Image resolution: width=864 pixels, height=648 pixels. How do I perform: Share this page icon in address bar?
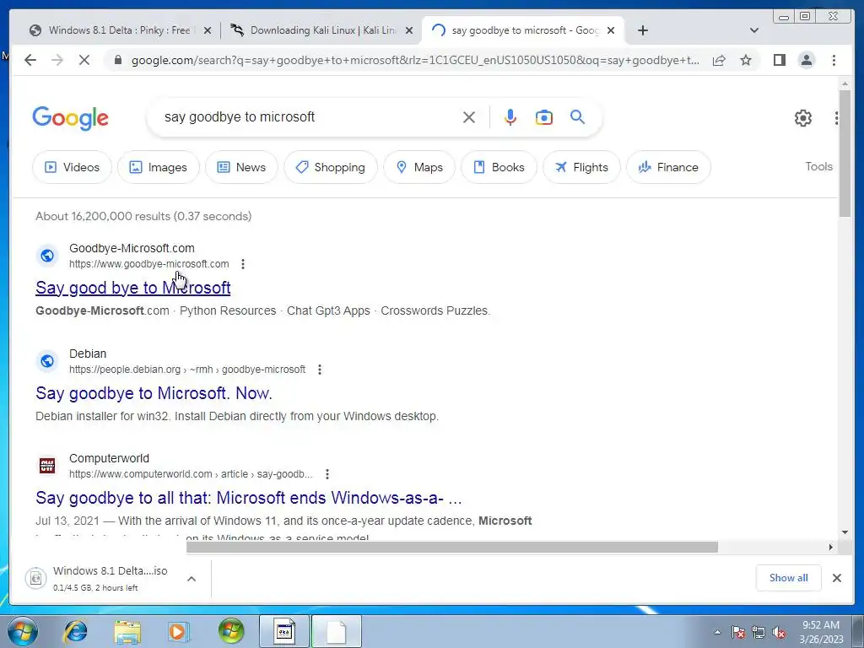click(719, 60)
